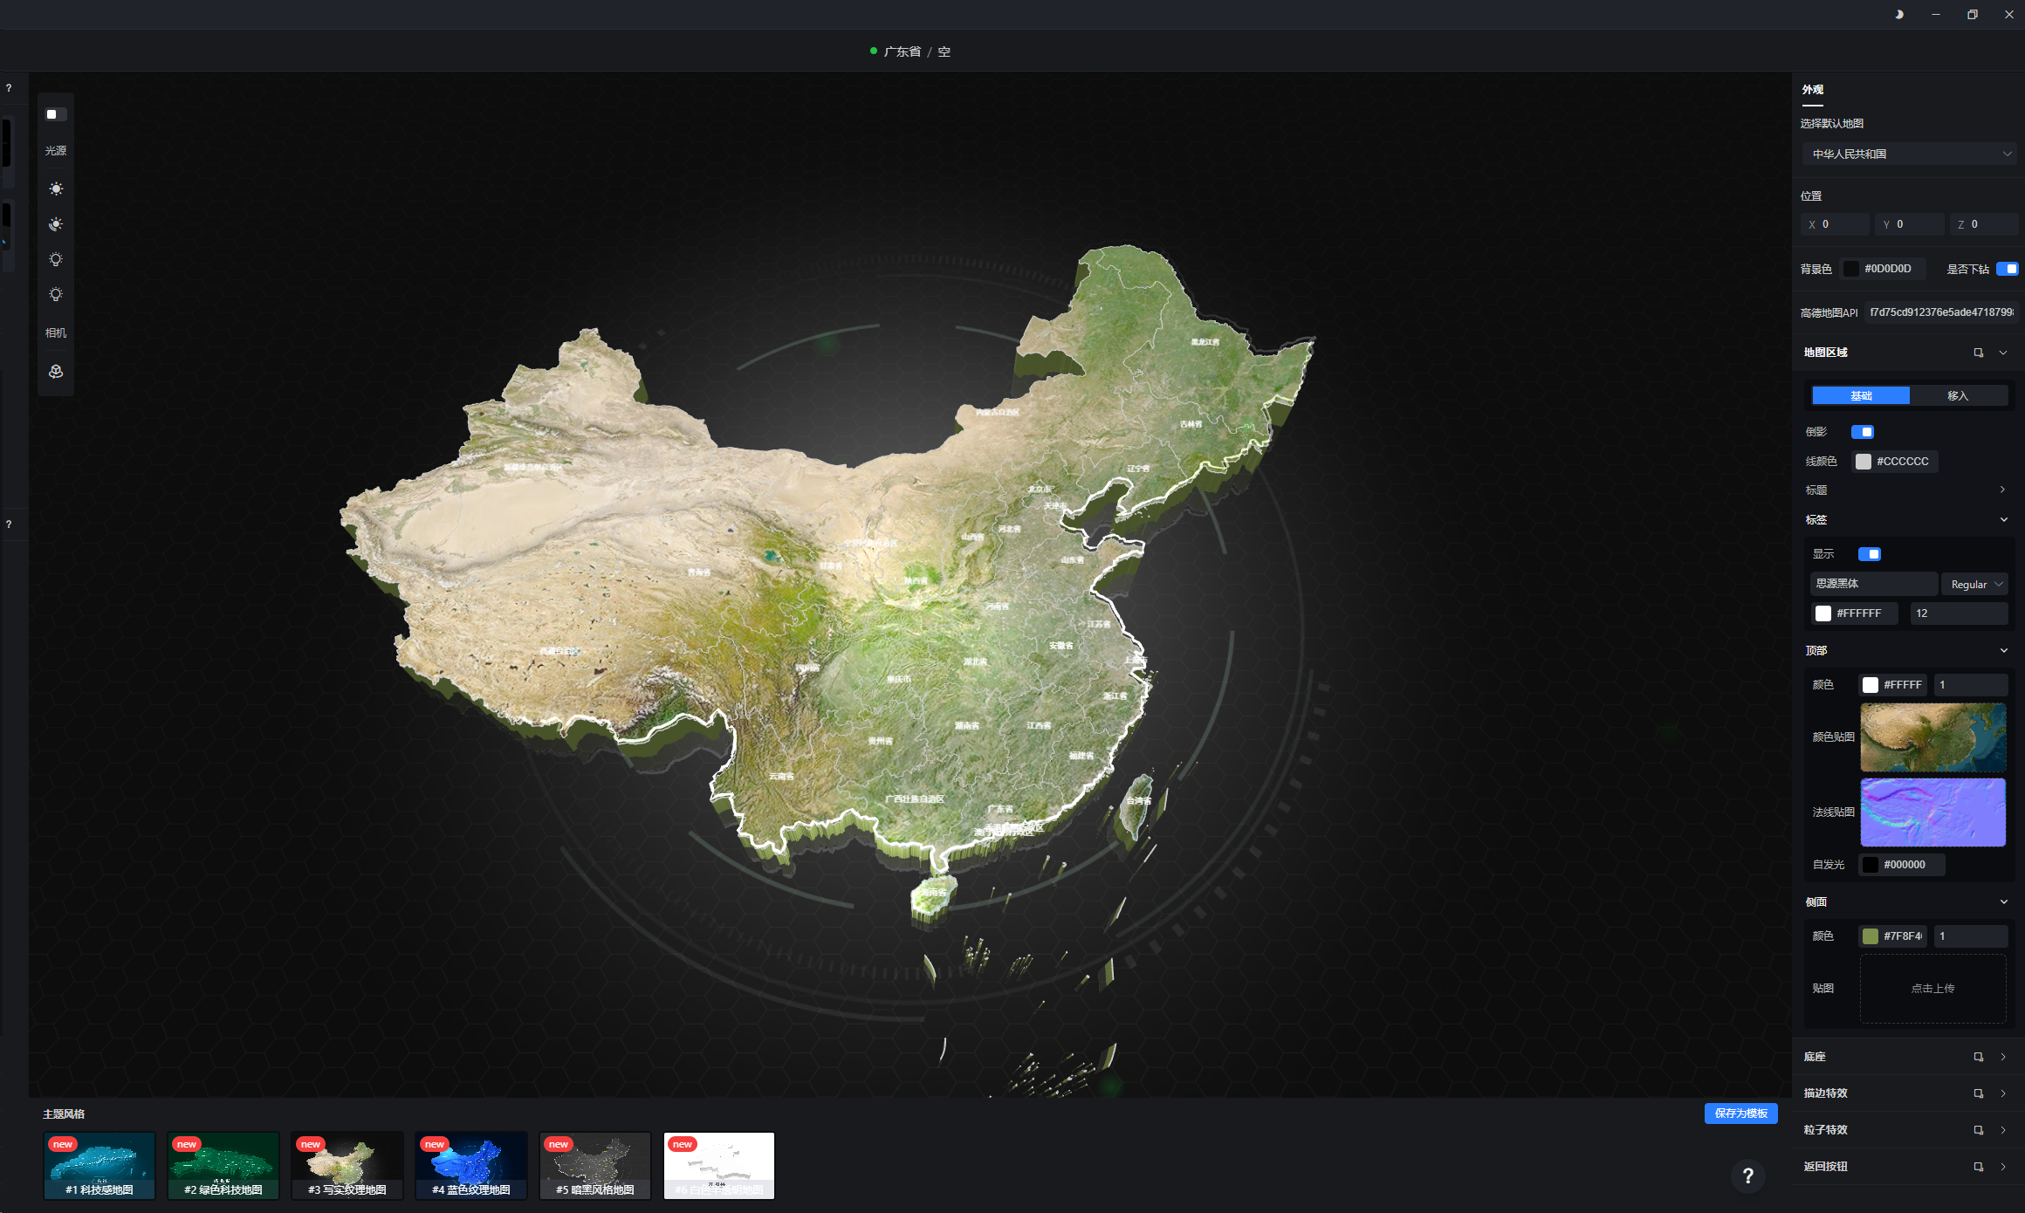The height and width of the screenshot is (1213, 2025).
Task: Turn off the 标签 显示 switch
Action: click(1869, 554)
